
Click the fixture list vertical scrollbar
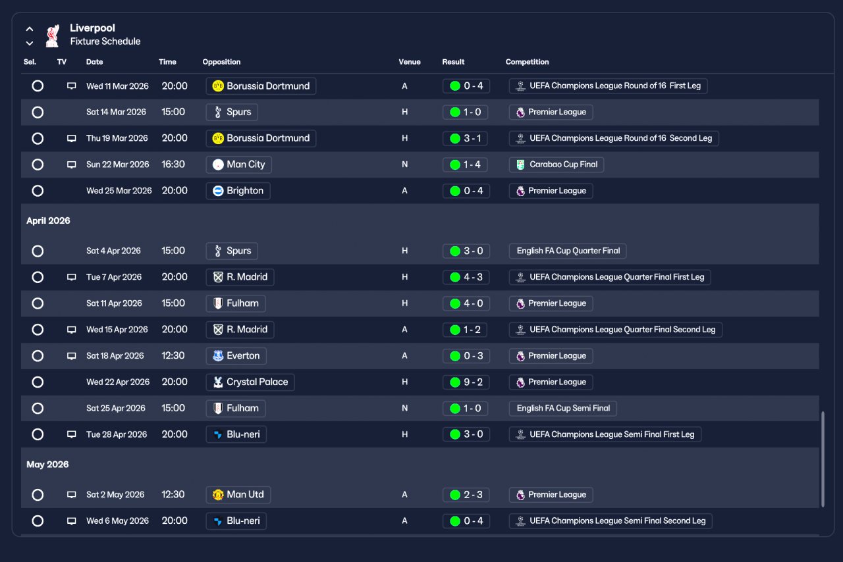coord(822,460)
